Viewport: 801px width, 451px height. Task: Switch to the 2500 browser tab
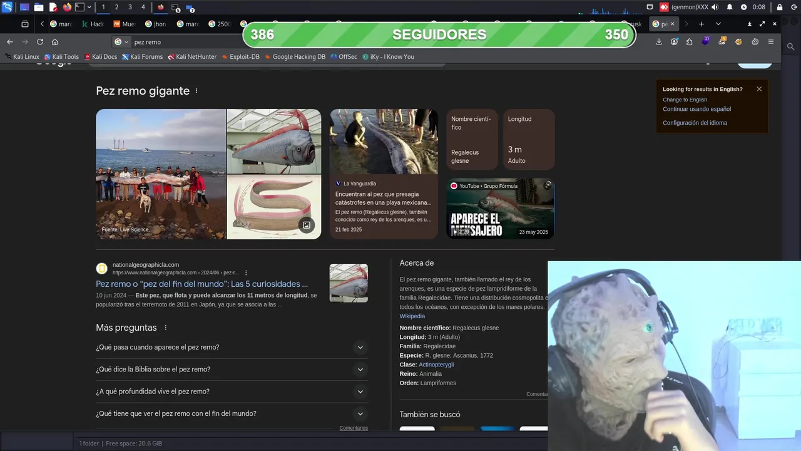(220, 24)
